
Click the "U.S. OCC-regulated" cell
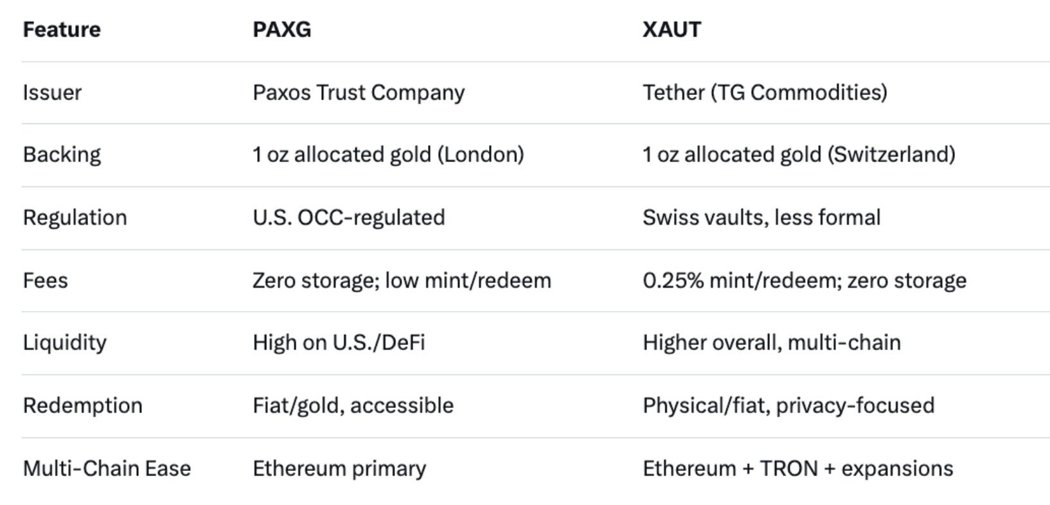[x=348, y=218]
